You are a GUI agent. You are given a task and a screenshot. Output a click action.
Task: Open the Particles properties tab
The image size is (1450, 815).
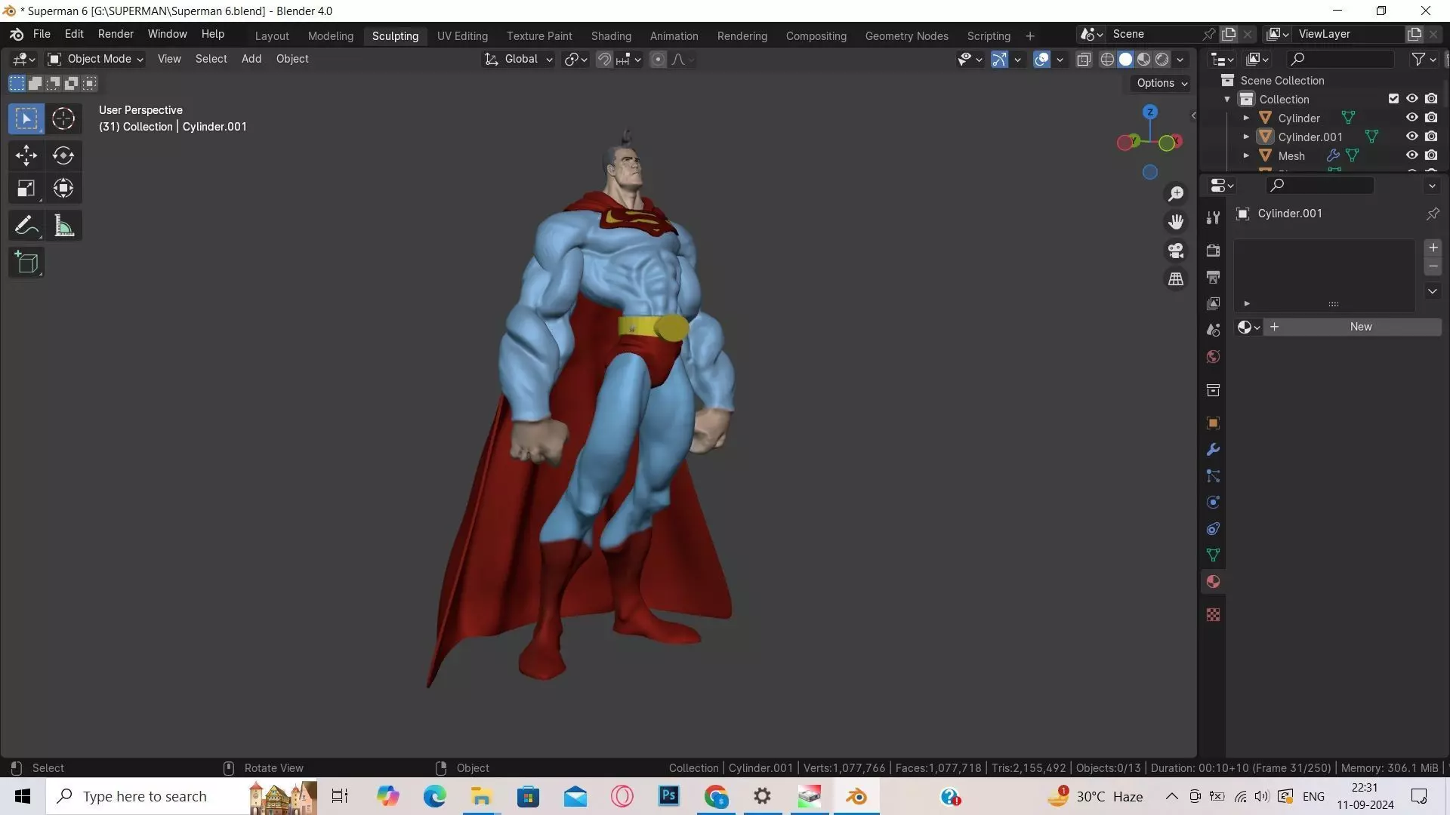1213,475
